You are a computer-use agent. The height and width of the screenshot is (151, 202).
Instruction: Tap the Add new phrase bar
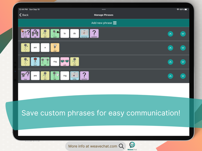point(104,23)
